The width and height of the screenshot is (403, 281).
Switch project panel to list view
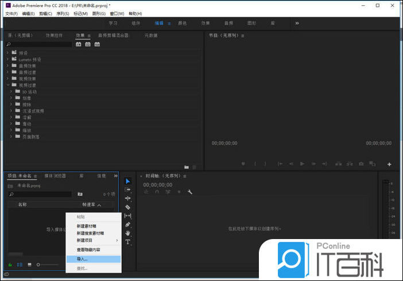(x=19, y=264)
